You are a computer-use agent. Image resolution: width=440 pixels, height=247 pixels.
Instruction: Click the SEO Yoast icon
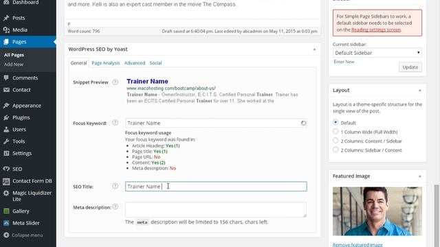(6, 169)
